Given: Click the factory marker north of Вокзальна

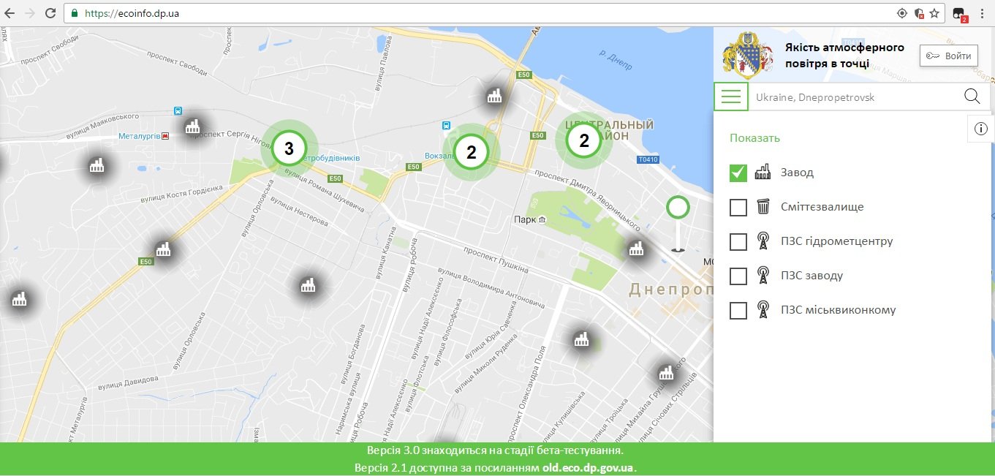Looking at the screenshot, I should 495,96.
